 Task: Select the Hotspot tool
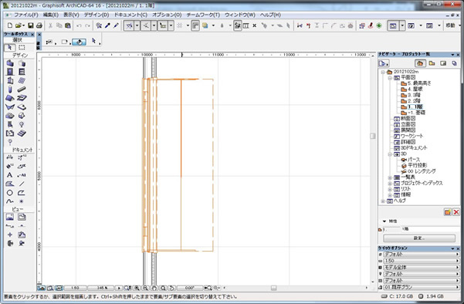pyautogui.click(x=22, y=201)
